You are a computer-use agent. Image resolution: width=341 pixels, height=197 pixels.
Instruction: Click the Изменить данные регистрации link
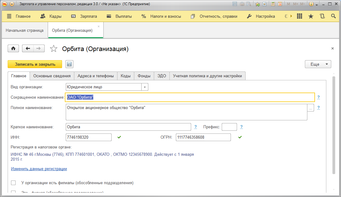pyautogui.click(x=39, y=169)
